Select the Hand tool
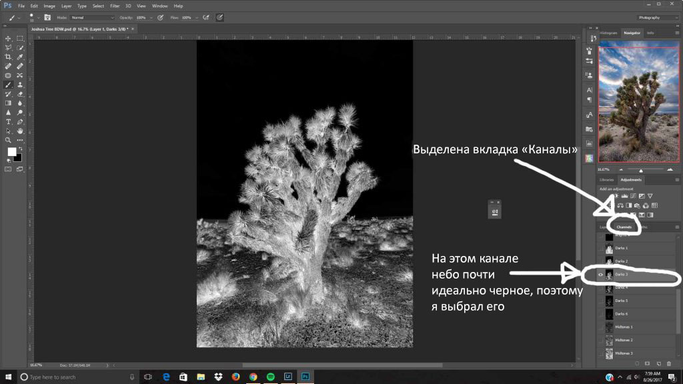The width and height of the screenshot is (683, 384). [20, 131]
